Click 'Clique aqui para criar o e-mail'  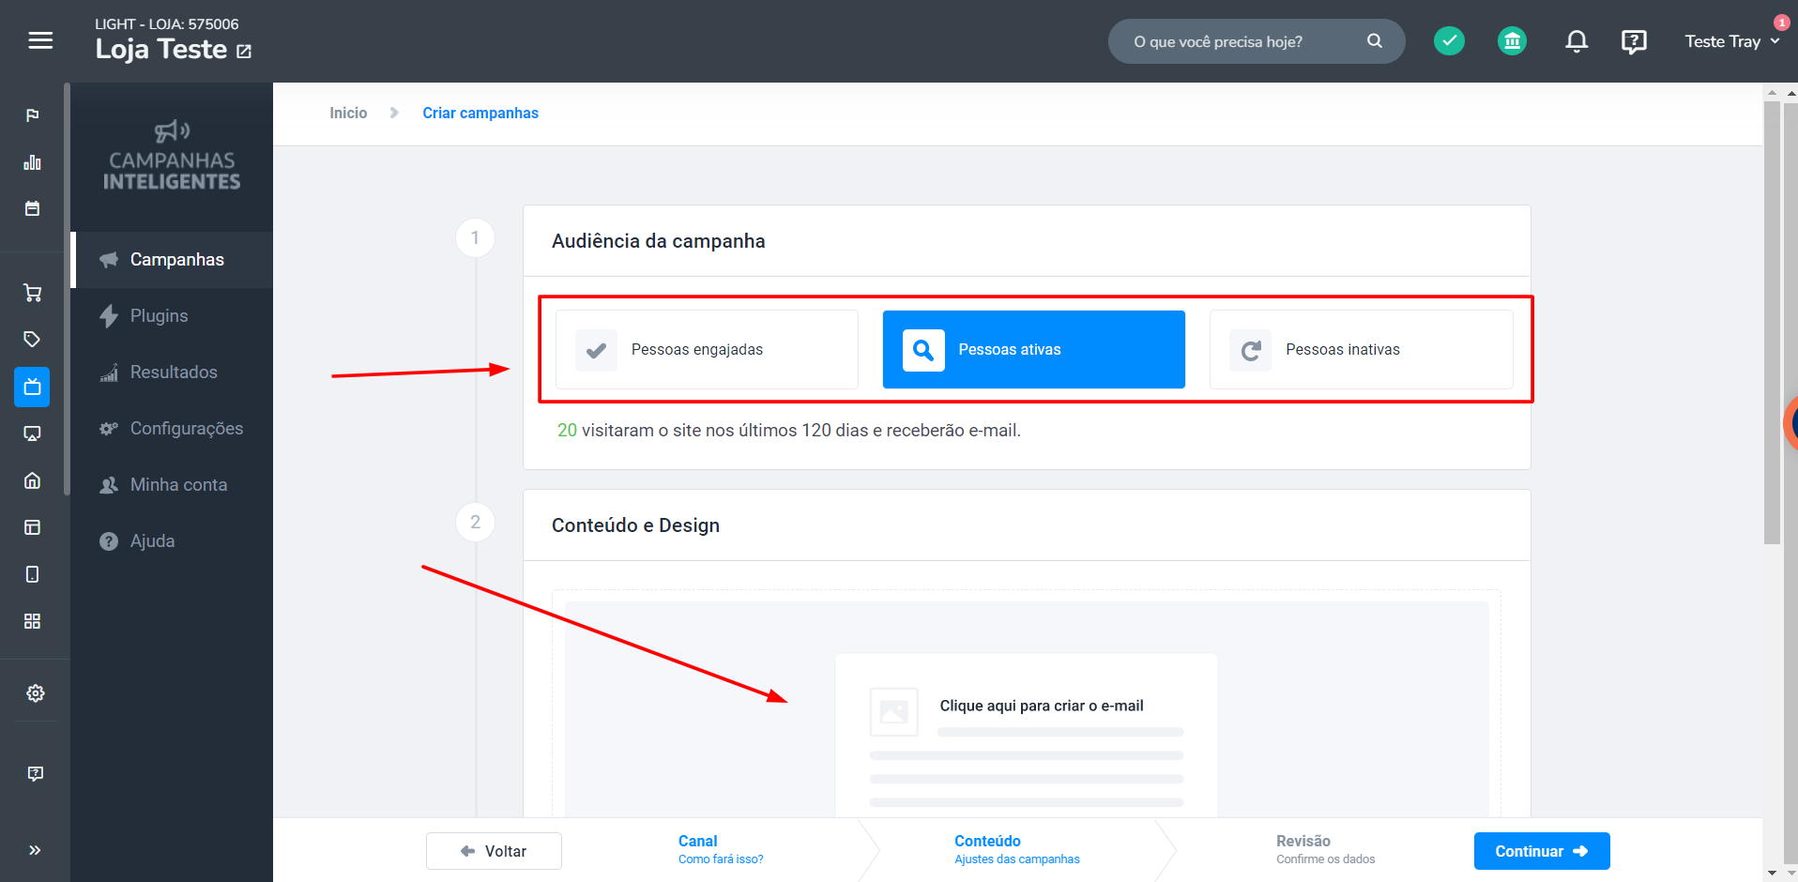(x=1042, y=706)
